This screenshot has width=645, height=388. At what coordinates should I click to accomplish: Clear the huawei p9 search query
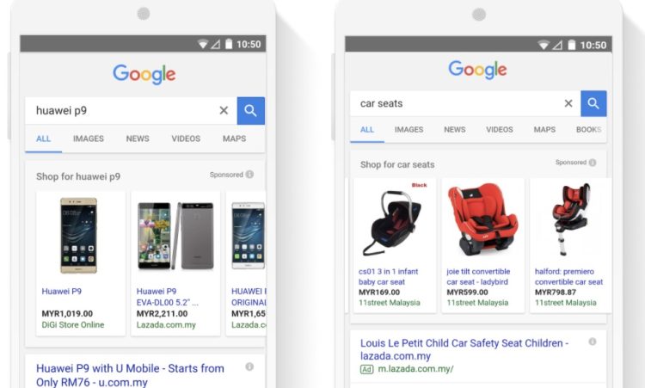224,110
